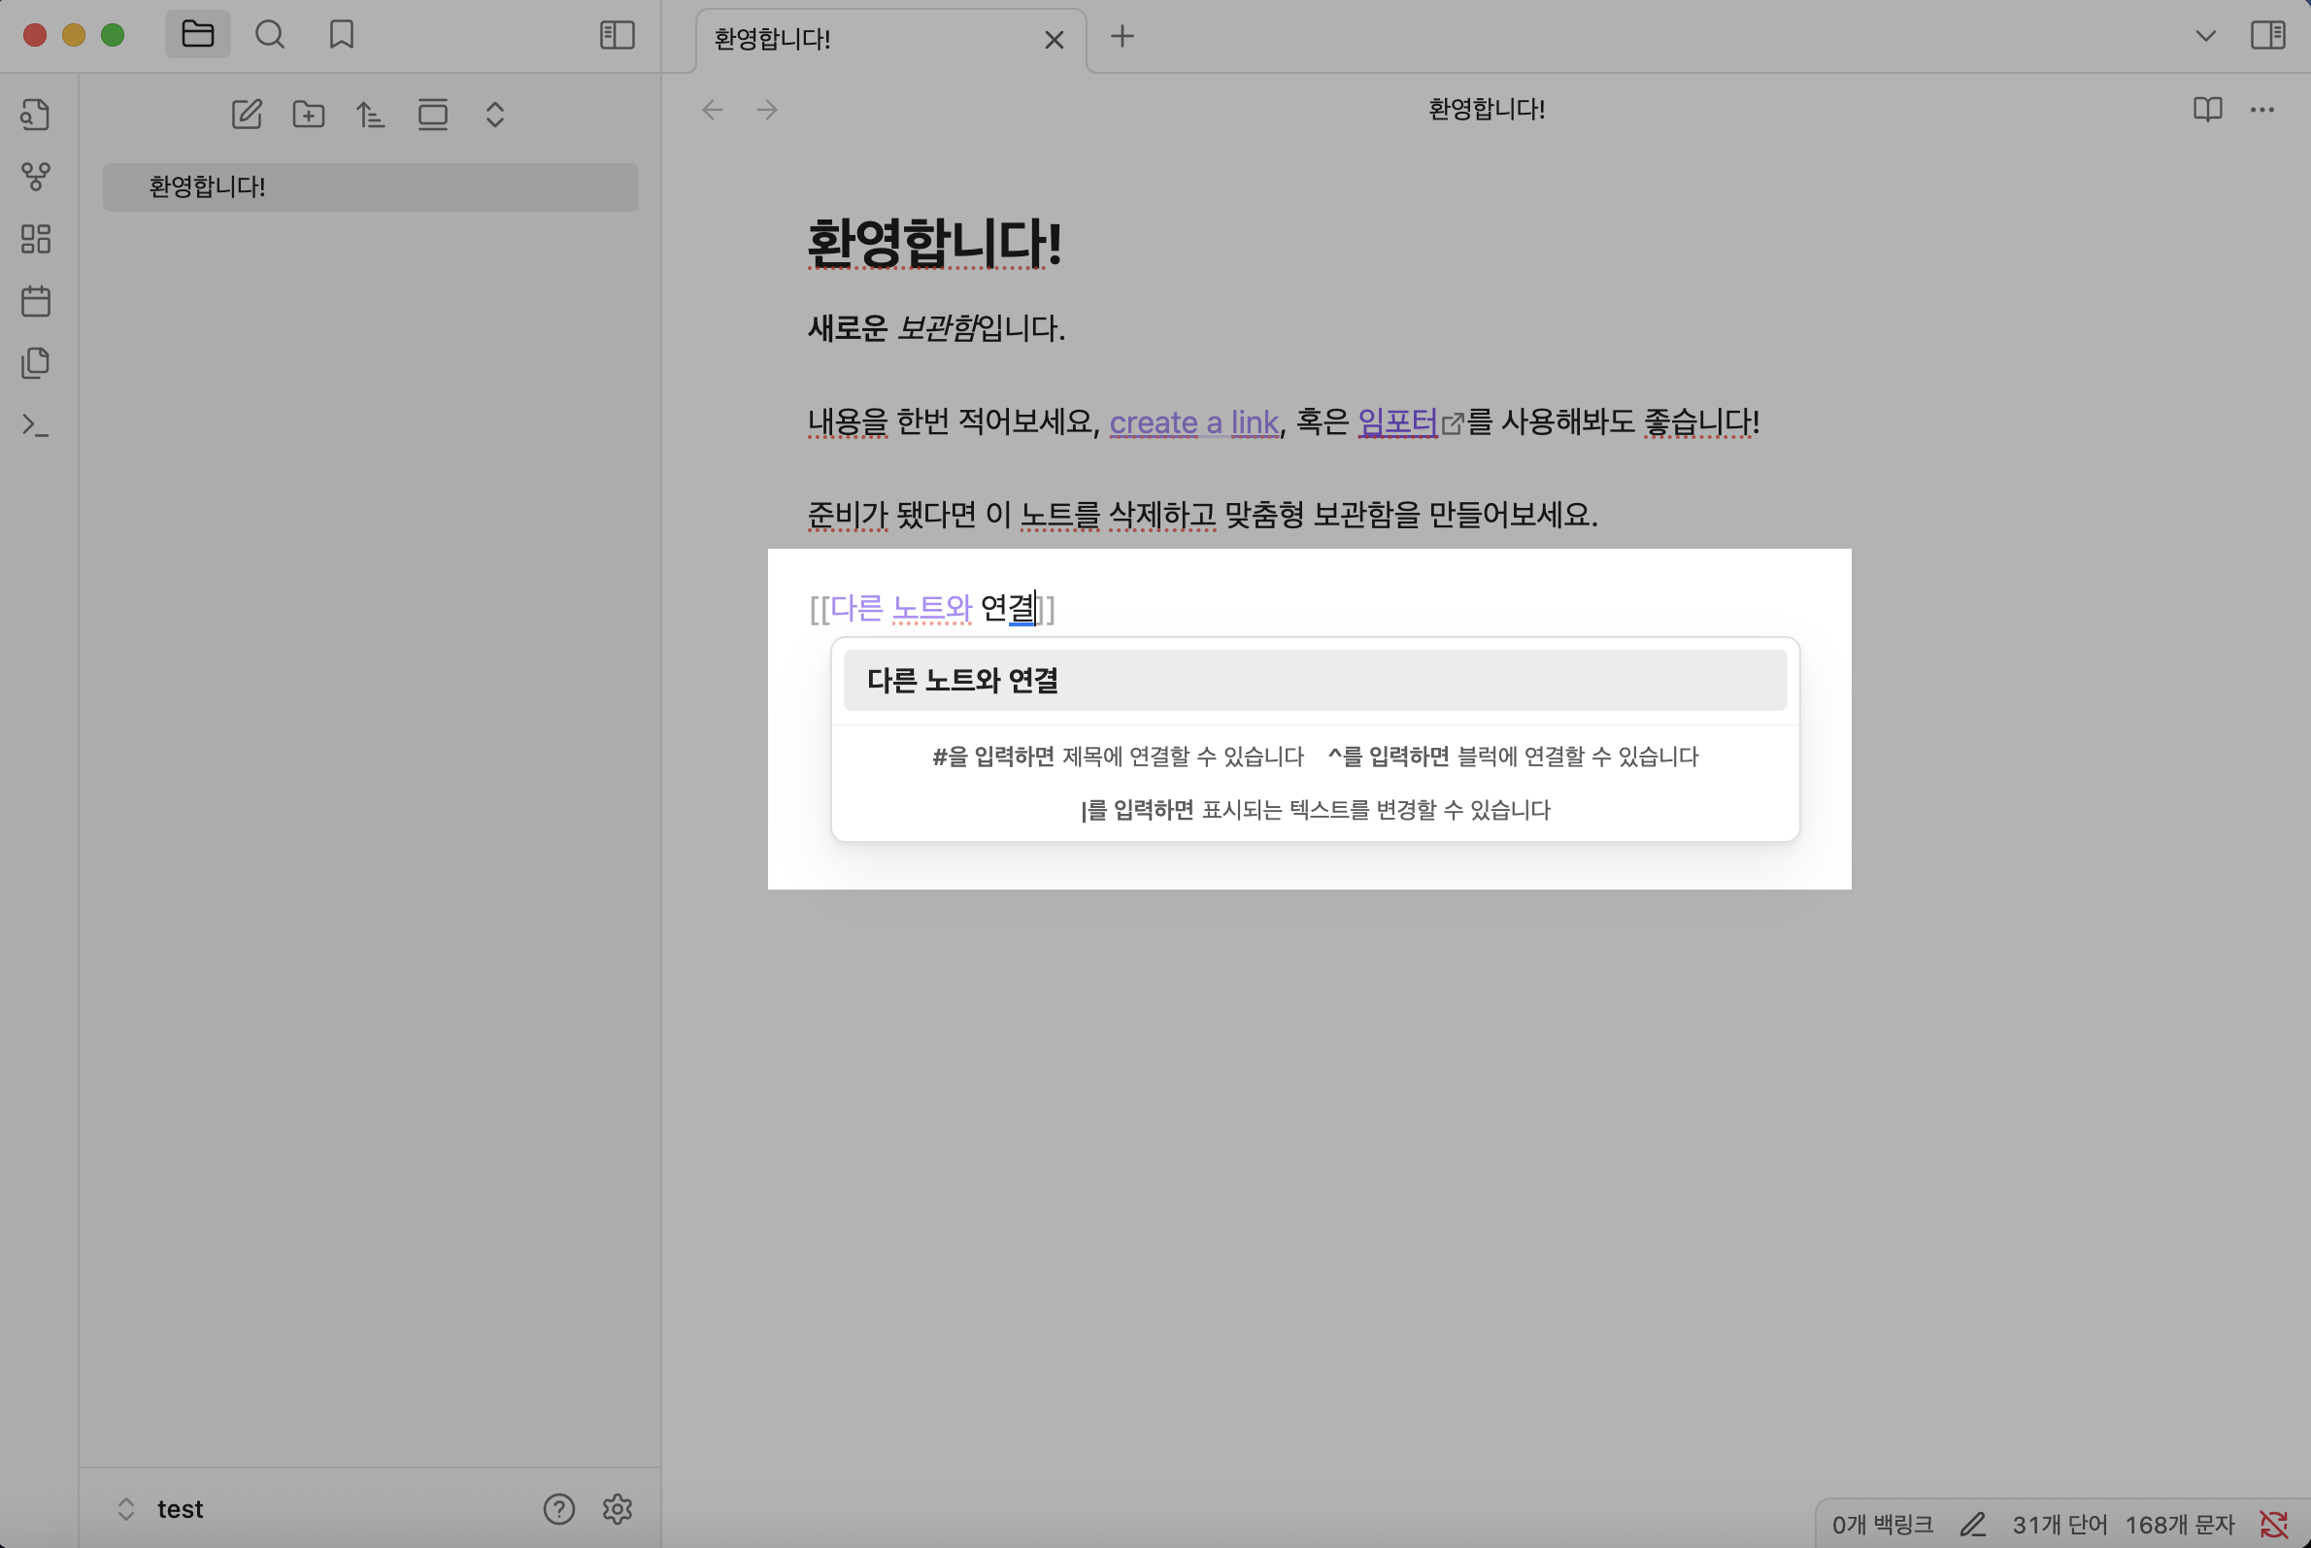Open a new tab
Screen dimensions: 2311x1548
[x=1122, y=37]
